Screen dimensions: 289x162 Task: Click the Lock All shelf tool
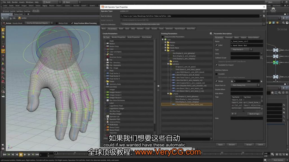pyautogui.click(x=12, y=10)
